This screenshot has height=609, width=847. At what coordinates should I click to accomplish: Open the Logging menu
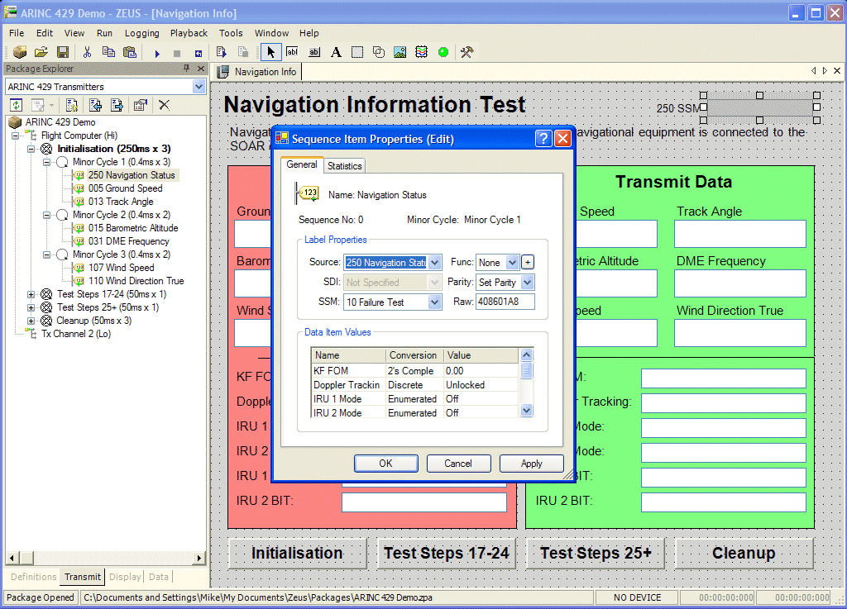click(x=142, y=33)
